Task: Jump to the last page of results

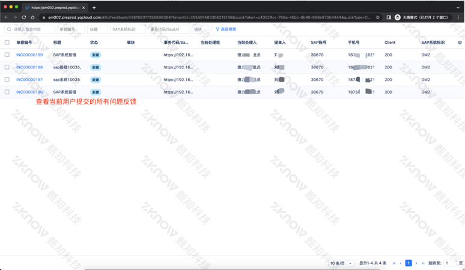Action: coord(422,263)
